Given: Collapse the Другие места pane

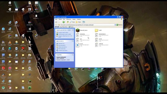Looking at the screenshot, I should pos(73,41).
